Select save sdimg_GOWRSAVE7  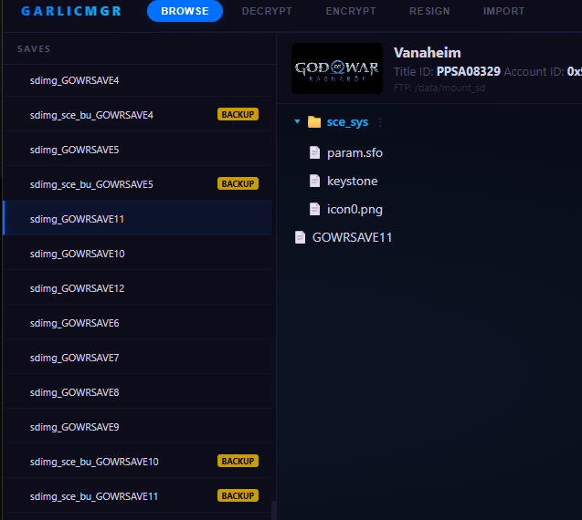coord(137,358)
